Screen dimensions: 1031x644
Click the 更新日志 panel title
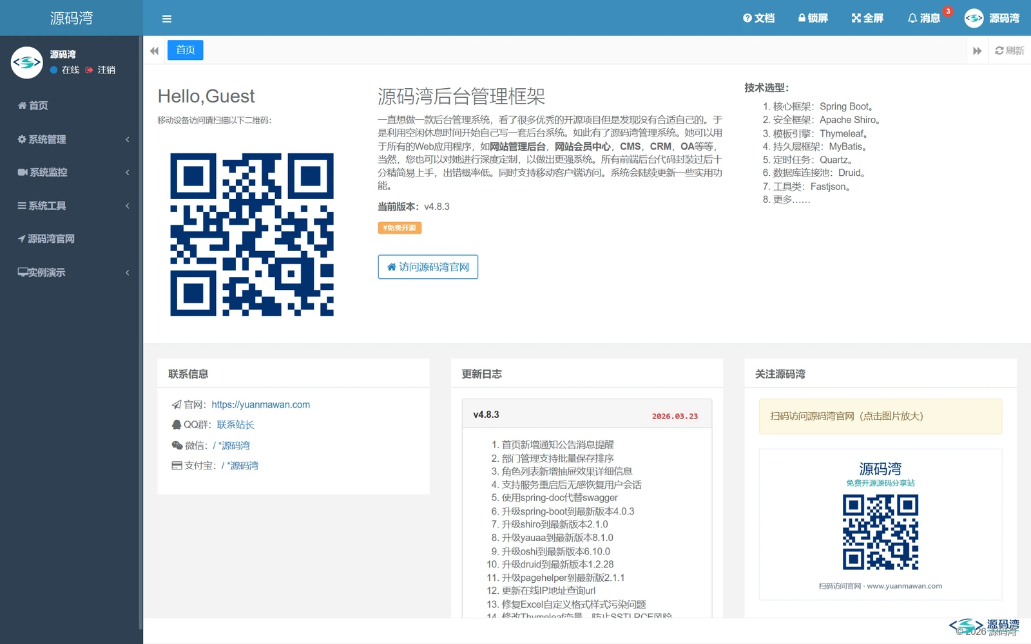point(481,374)
